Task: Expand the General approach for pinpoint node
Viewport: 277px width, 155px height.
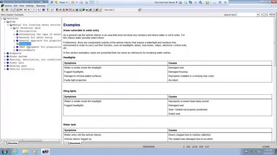Action: (14, 40)
